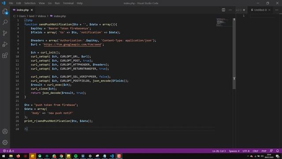This screenshot has width=282, height=159.
Task: Open the Help menu
Action: click(80, 3)
